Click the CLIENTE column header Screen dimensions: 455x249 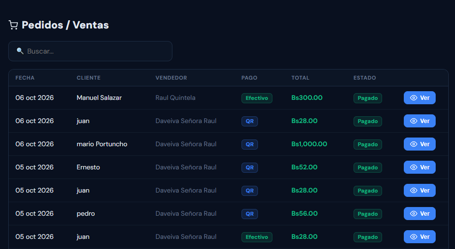coord(88,78)
